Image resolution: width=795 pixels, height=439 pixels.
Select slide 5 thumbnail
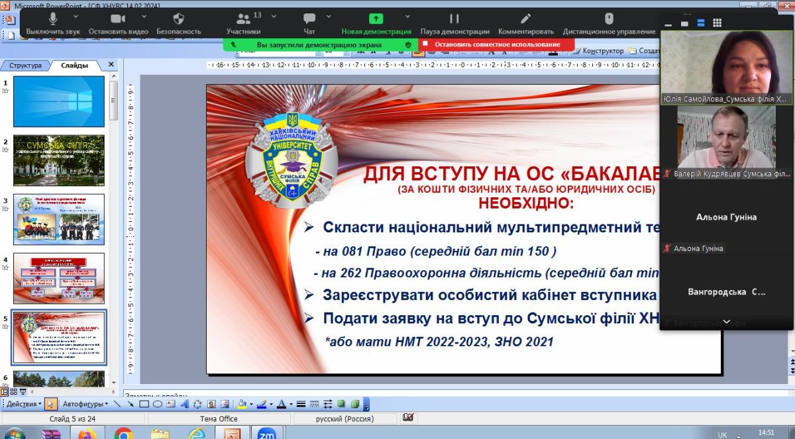click(59, 338)
